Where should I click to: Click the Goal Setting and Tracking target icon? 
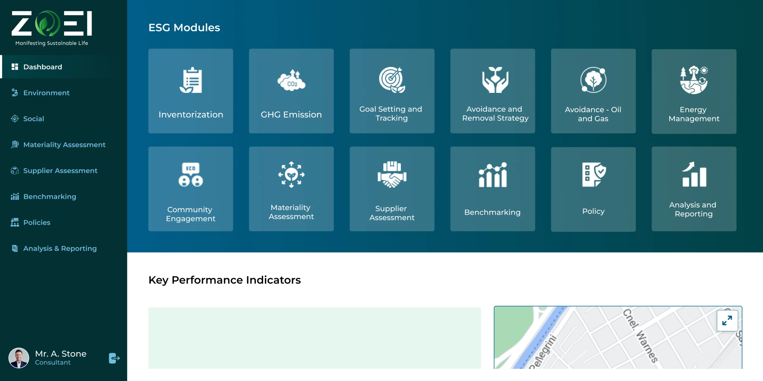(x=392, y=80)
